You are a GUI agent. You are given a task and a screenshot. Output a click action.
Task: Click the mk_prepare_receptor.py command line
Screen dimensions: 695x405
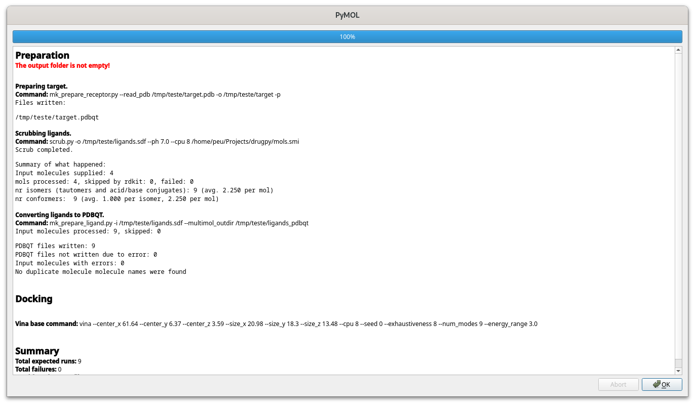pyautogui.click(x=147, y=95)
